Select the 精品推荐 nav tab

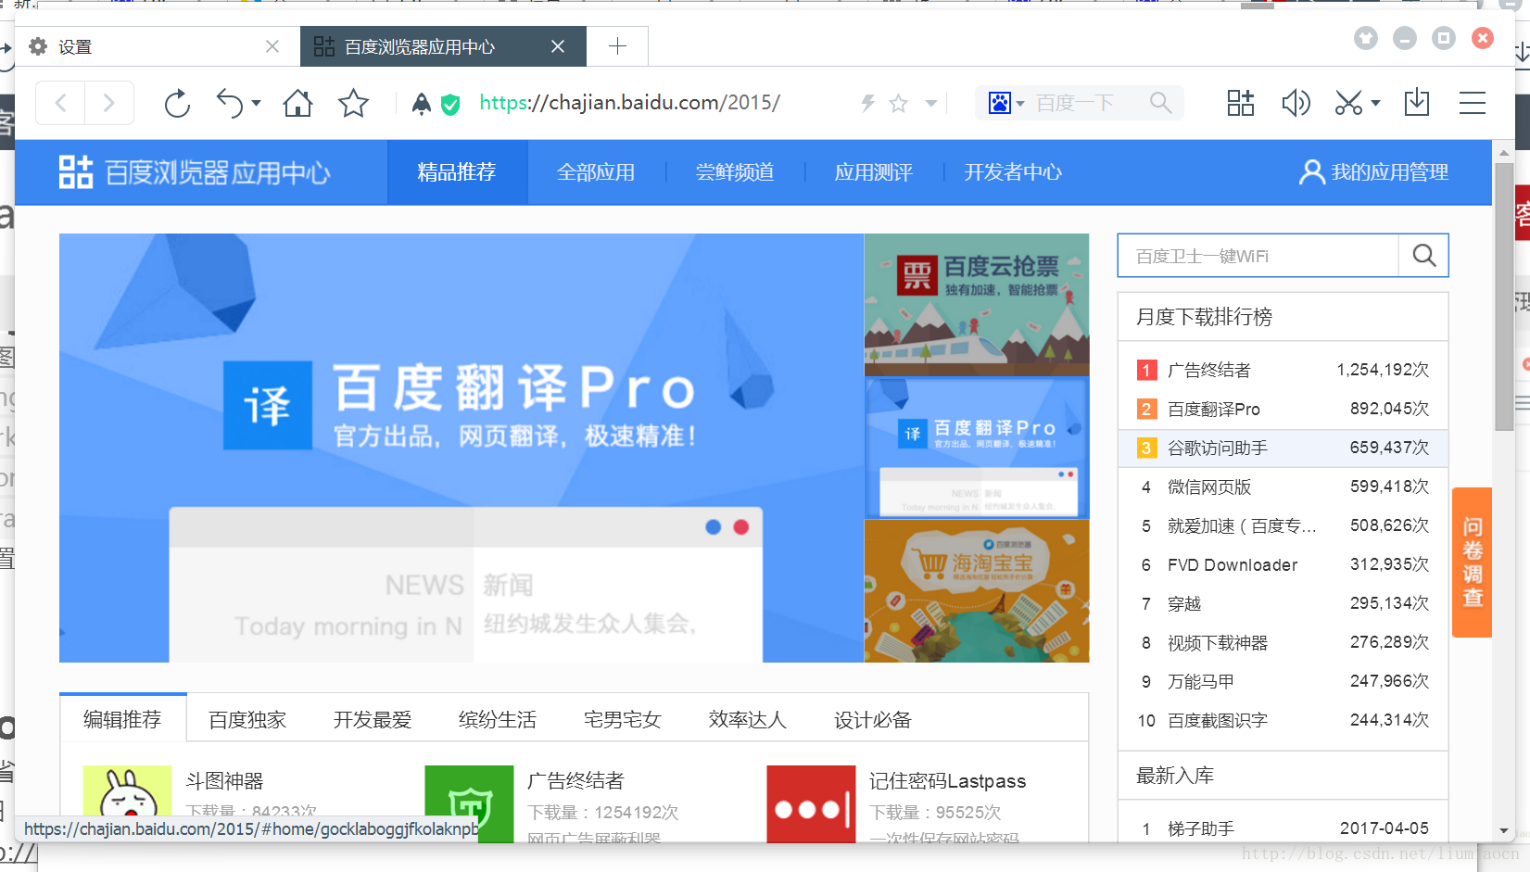457,172
